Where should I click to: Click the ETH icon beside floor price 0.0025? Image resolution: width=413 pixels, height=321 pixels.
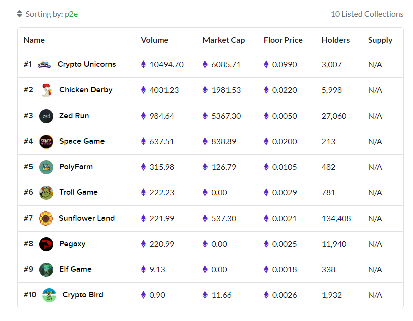266,244
